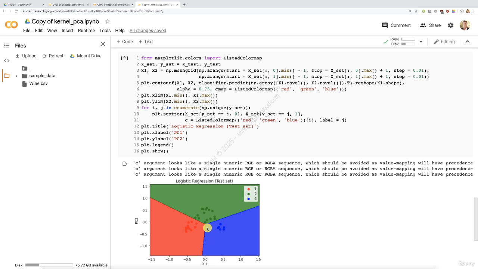This screenshot has height=269, width=478.
Task: Open the settings gear icon
Action: [451, 25]
